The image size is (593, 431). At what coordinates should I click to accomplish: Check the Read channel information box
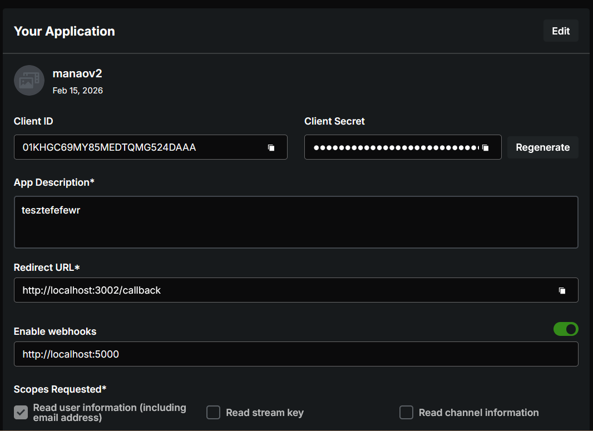[x=407, y=413]
